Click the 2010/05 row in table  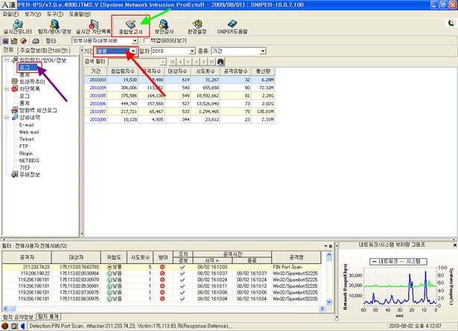[x=98, y=94]
